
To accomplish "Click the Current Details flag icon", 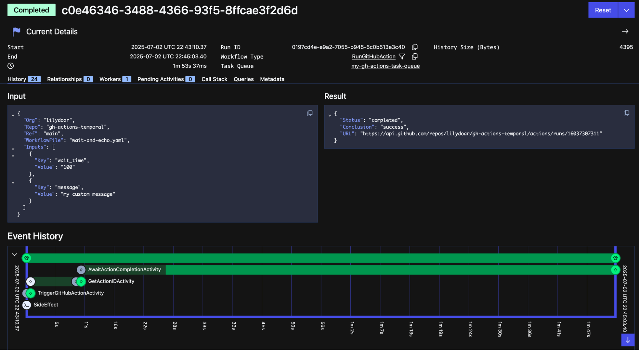I will tap(16, 32).
